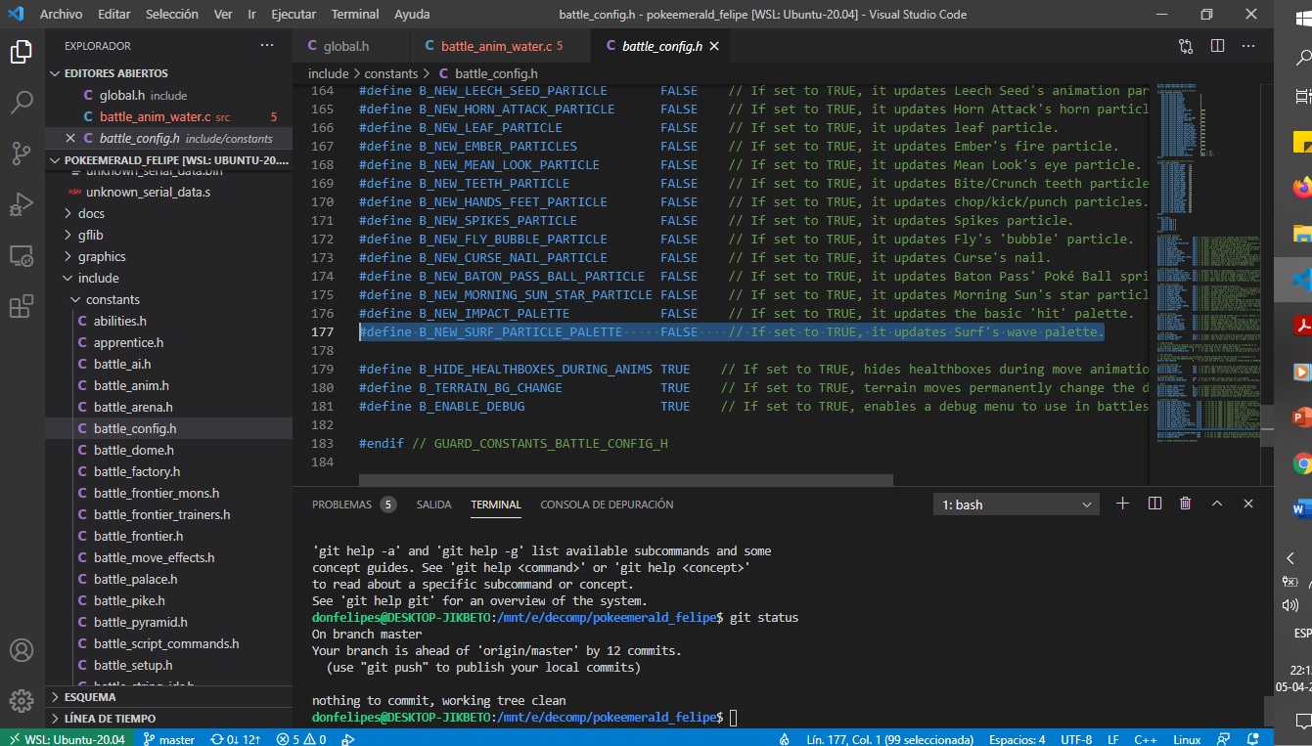The width and height of the screenshot is (1312, 746).
Task: Open the Source Control view icon
Action: (22, 153)
